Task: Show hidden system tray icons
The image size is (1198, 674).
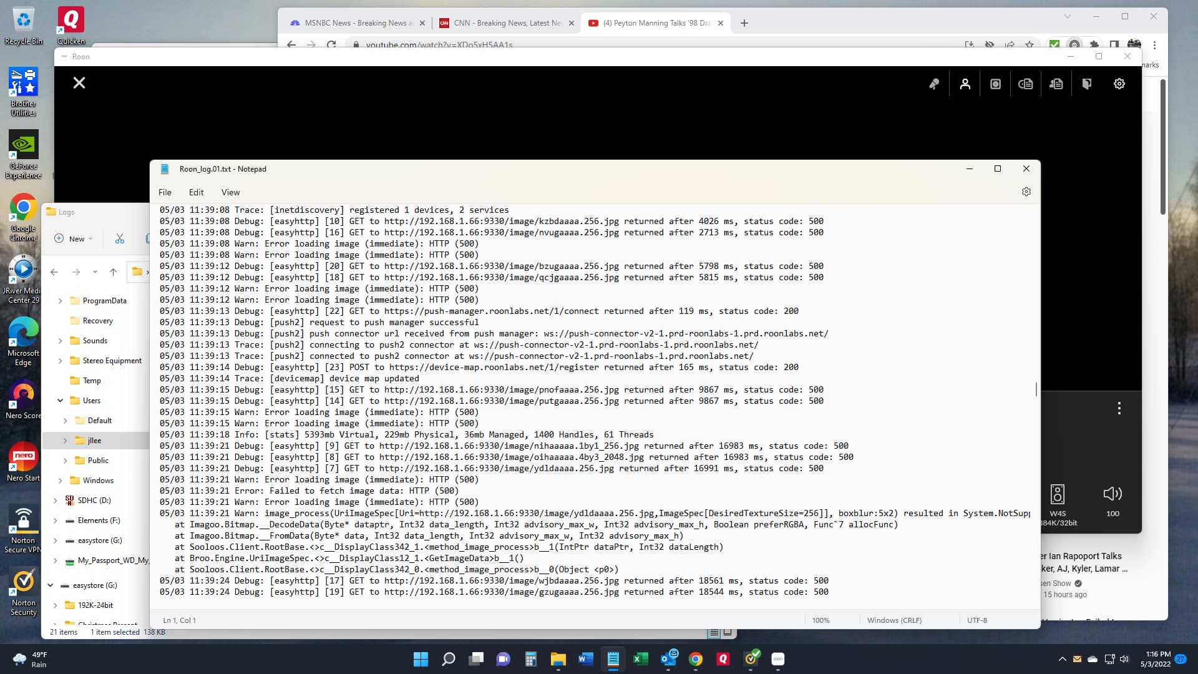Action: coord(1062,659)
